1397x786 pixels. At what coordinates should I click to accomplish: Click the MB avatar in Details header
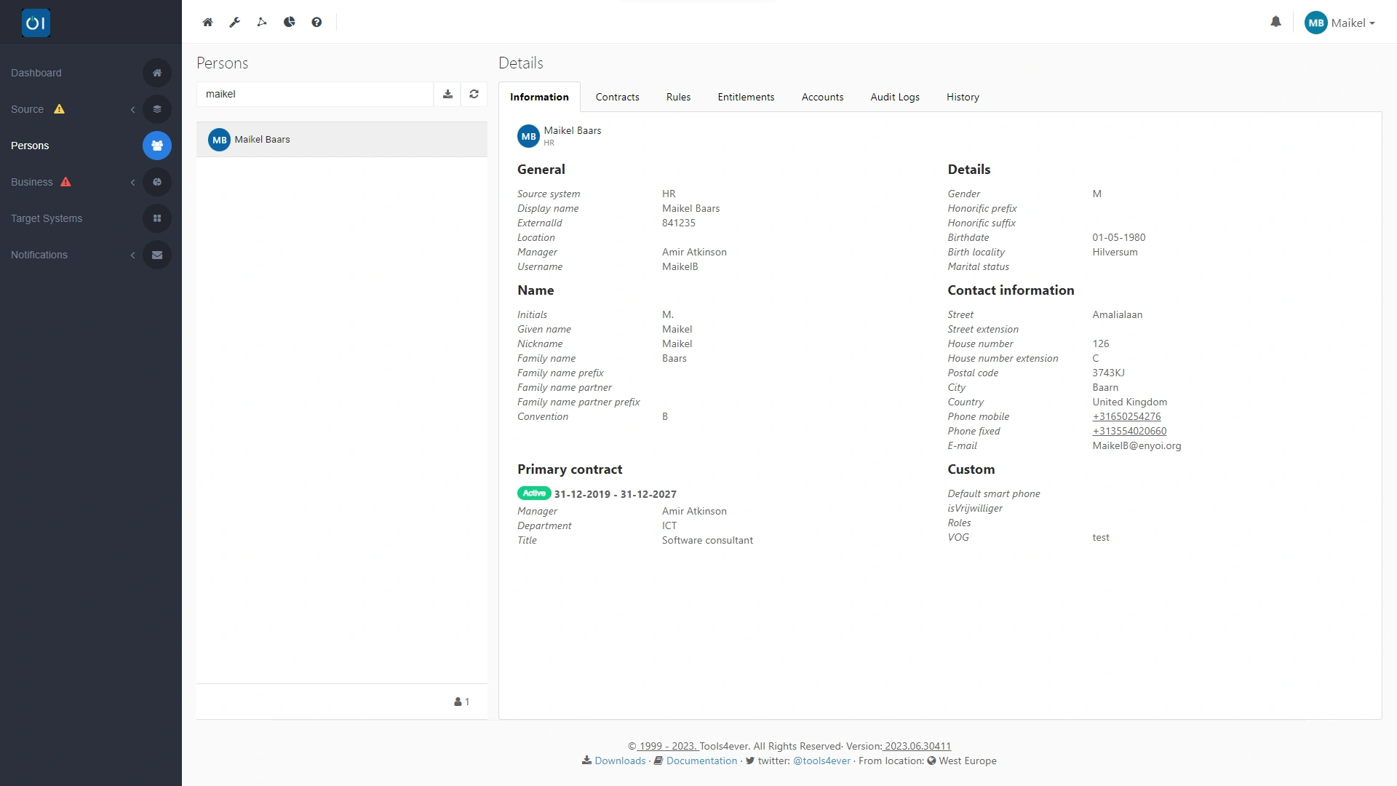click(528, 136)
